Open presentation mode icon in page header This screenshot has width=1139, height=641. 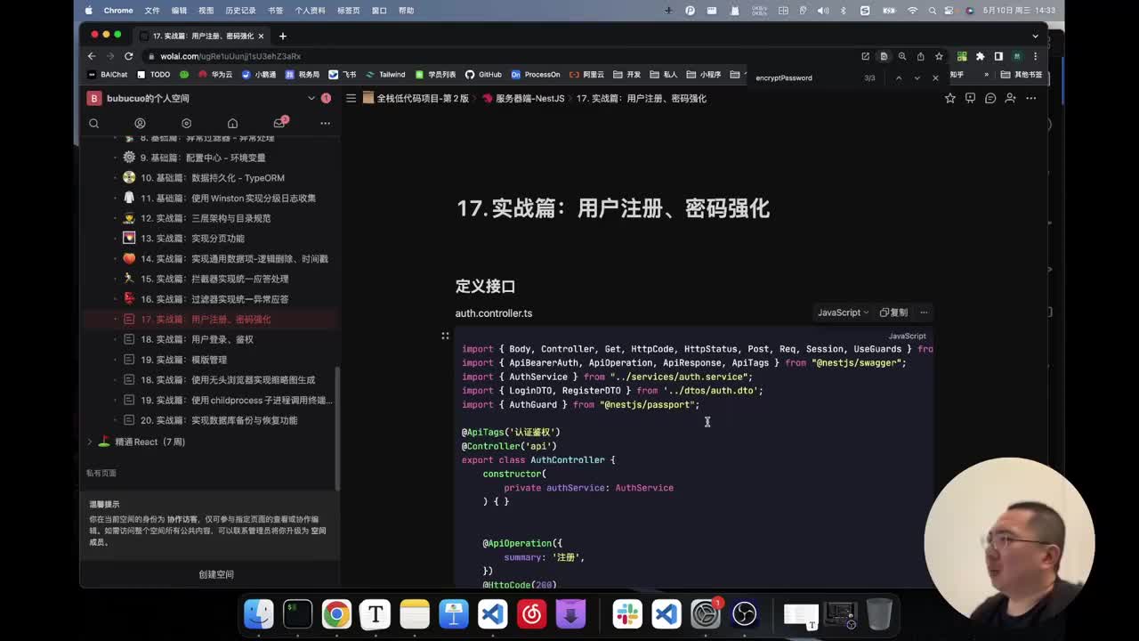pos(970,98)
